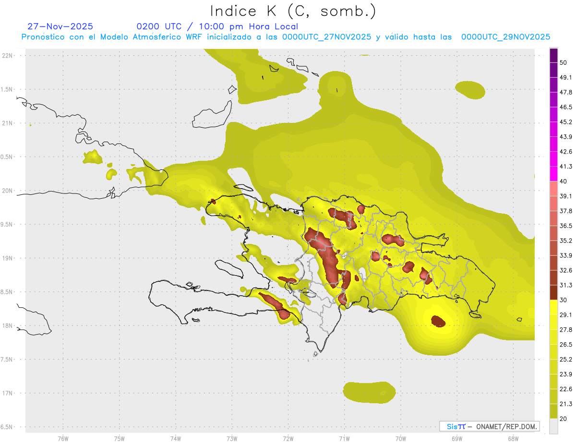Click the colorbar value '31.3'
Image resolution: width=576 pixels, height=445 pixels.
566,285
